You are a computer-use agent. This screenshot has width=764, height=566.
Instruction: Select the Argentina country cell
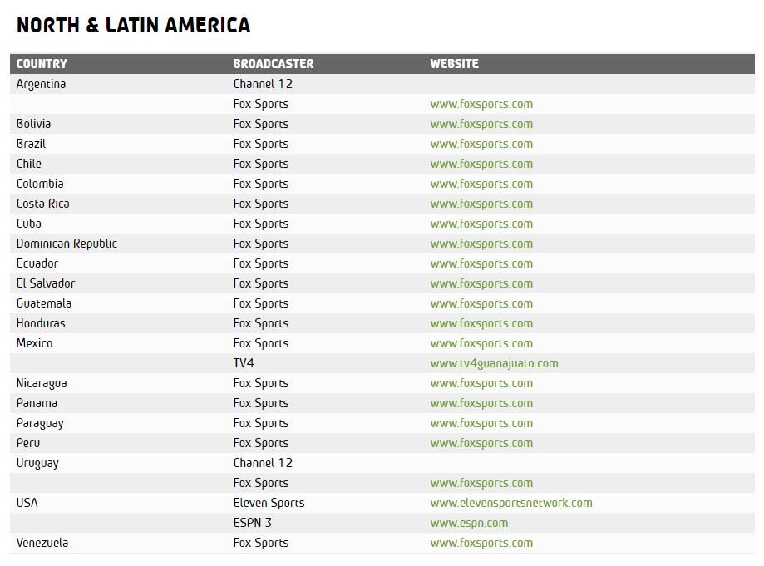click(41, 84)
